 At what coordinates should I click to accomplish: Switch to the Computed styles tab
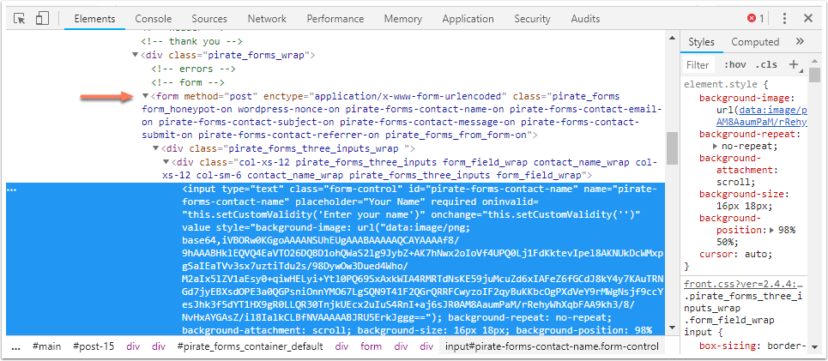[x=755, y=42]
